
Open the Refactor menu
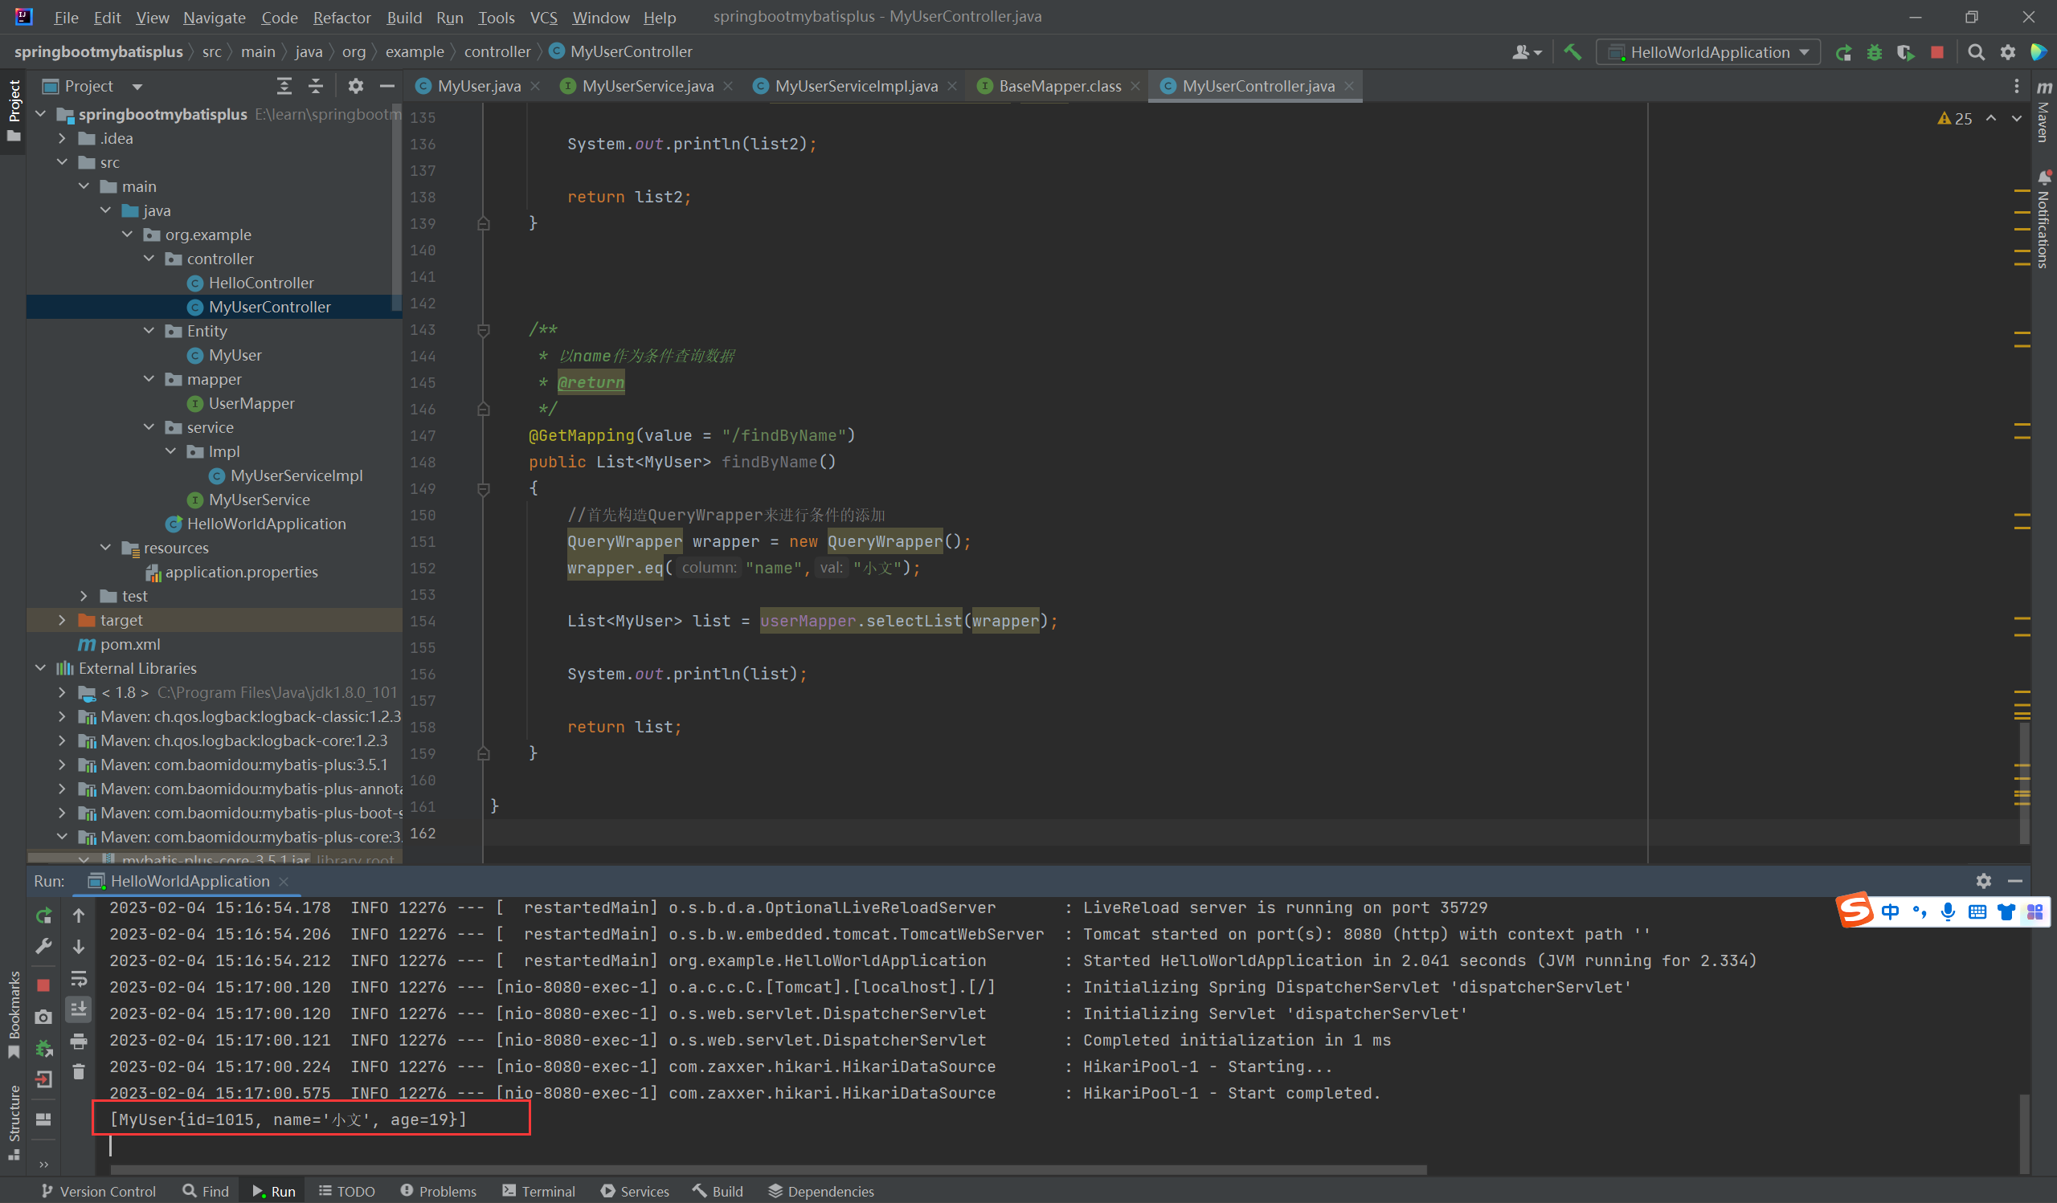(x=341, y=17)
